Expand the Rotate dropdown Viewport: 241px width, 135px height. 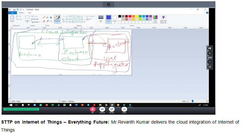pos(35,22)
